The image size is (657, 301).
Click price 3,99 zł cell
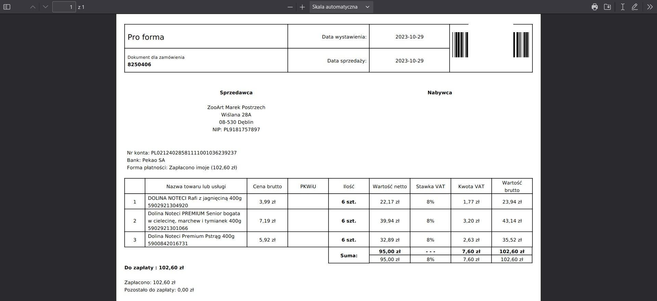point(267,202)
